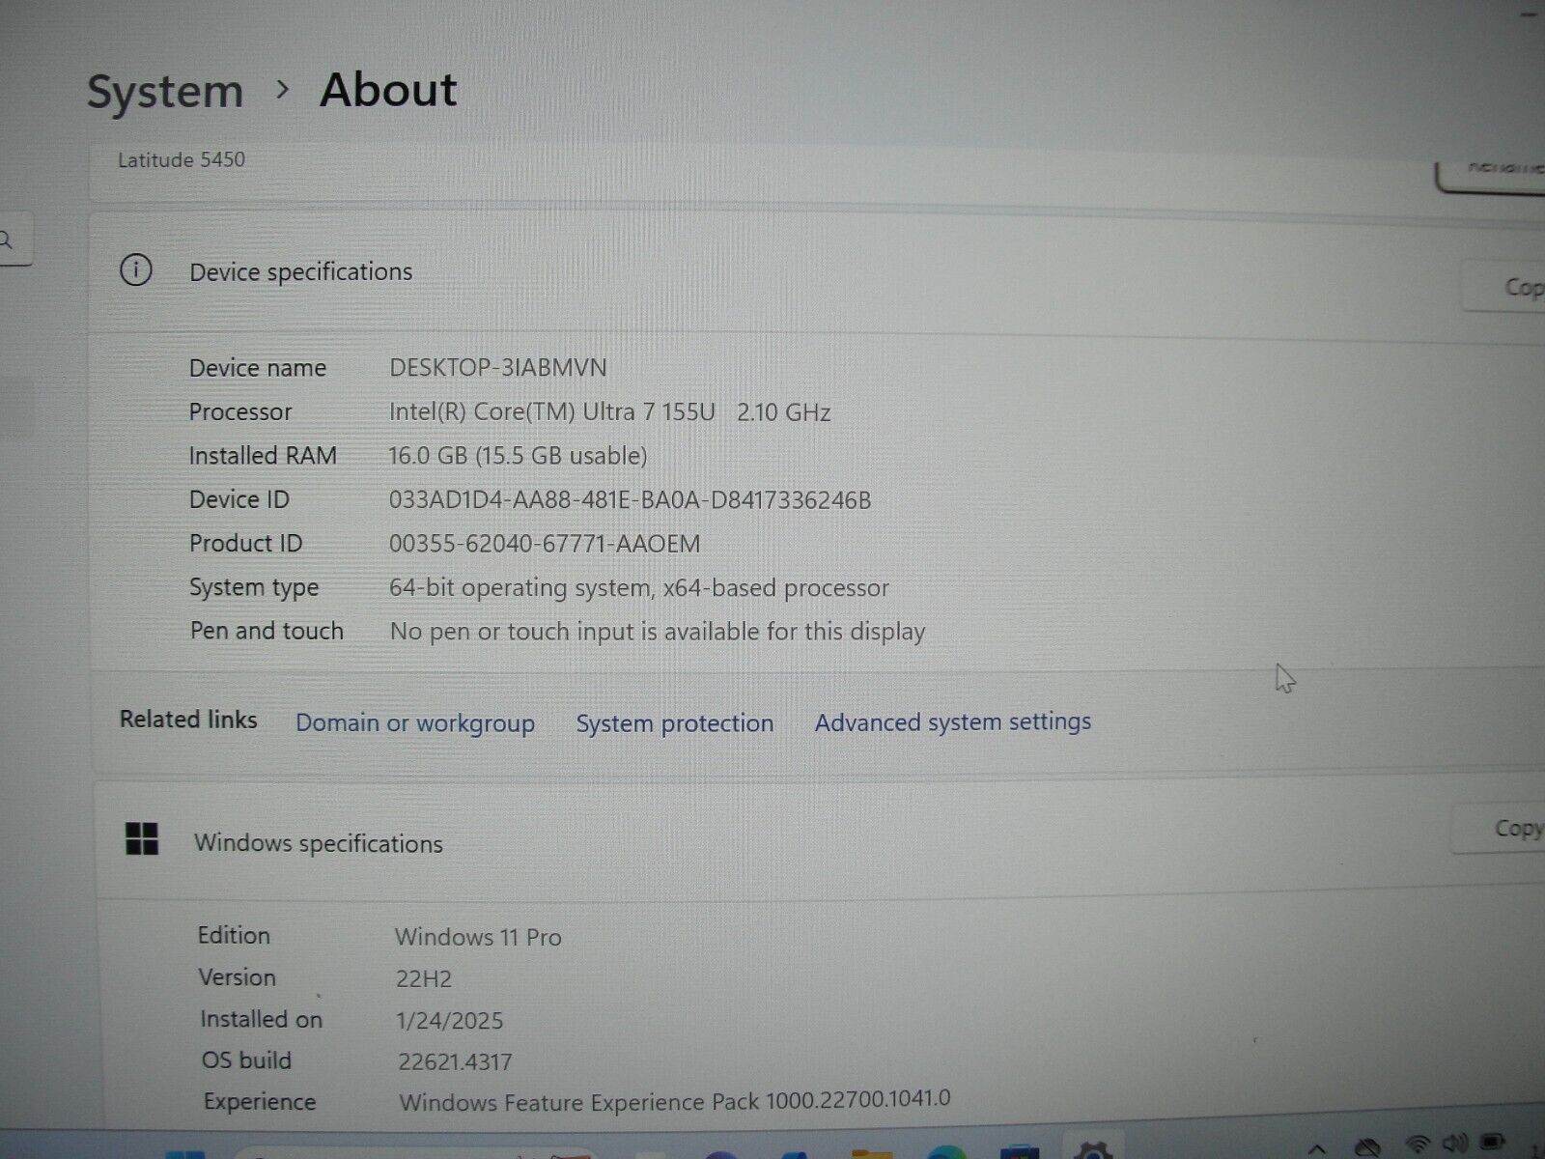Open Advanced system settings link
The width and height of the screenshot is (1545, 1159).
pyautogui.click(x=952, y=721)
